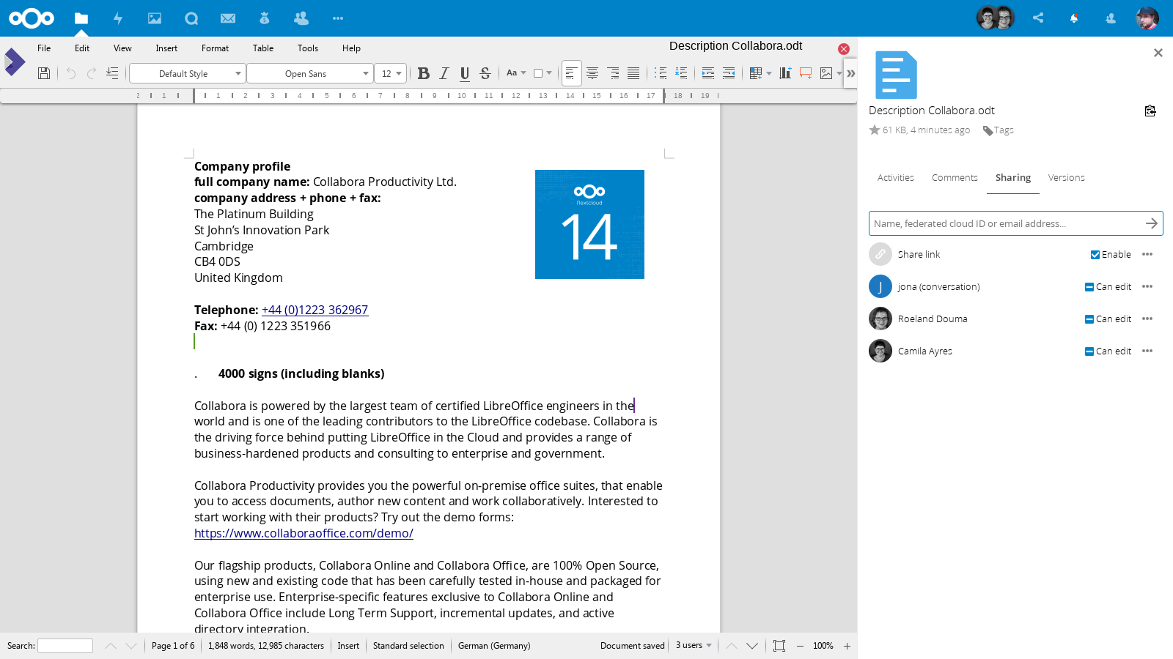This screenshot has height=659, width=1173.
Task: Switch to the Versions tab
Action: [x=1067, y=178]
